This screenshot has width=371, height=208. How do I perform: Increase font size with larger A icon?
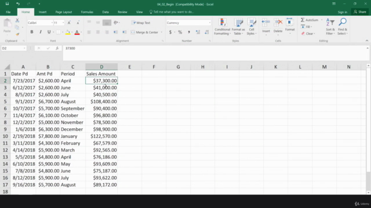69,23
